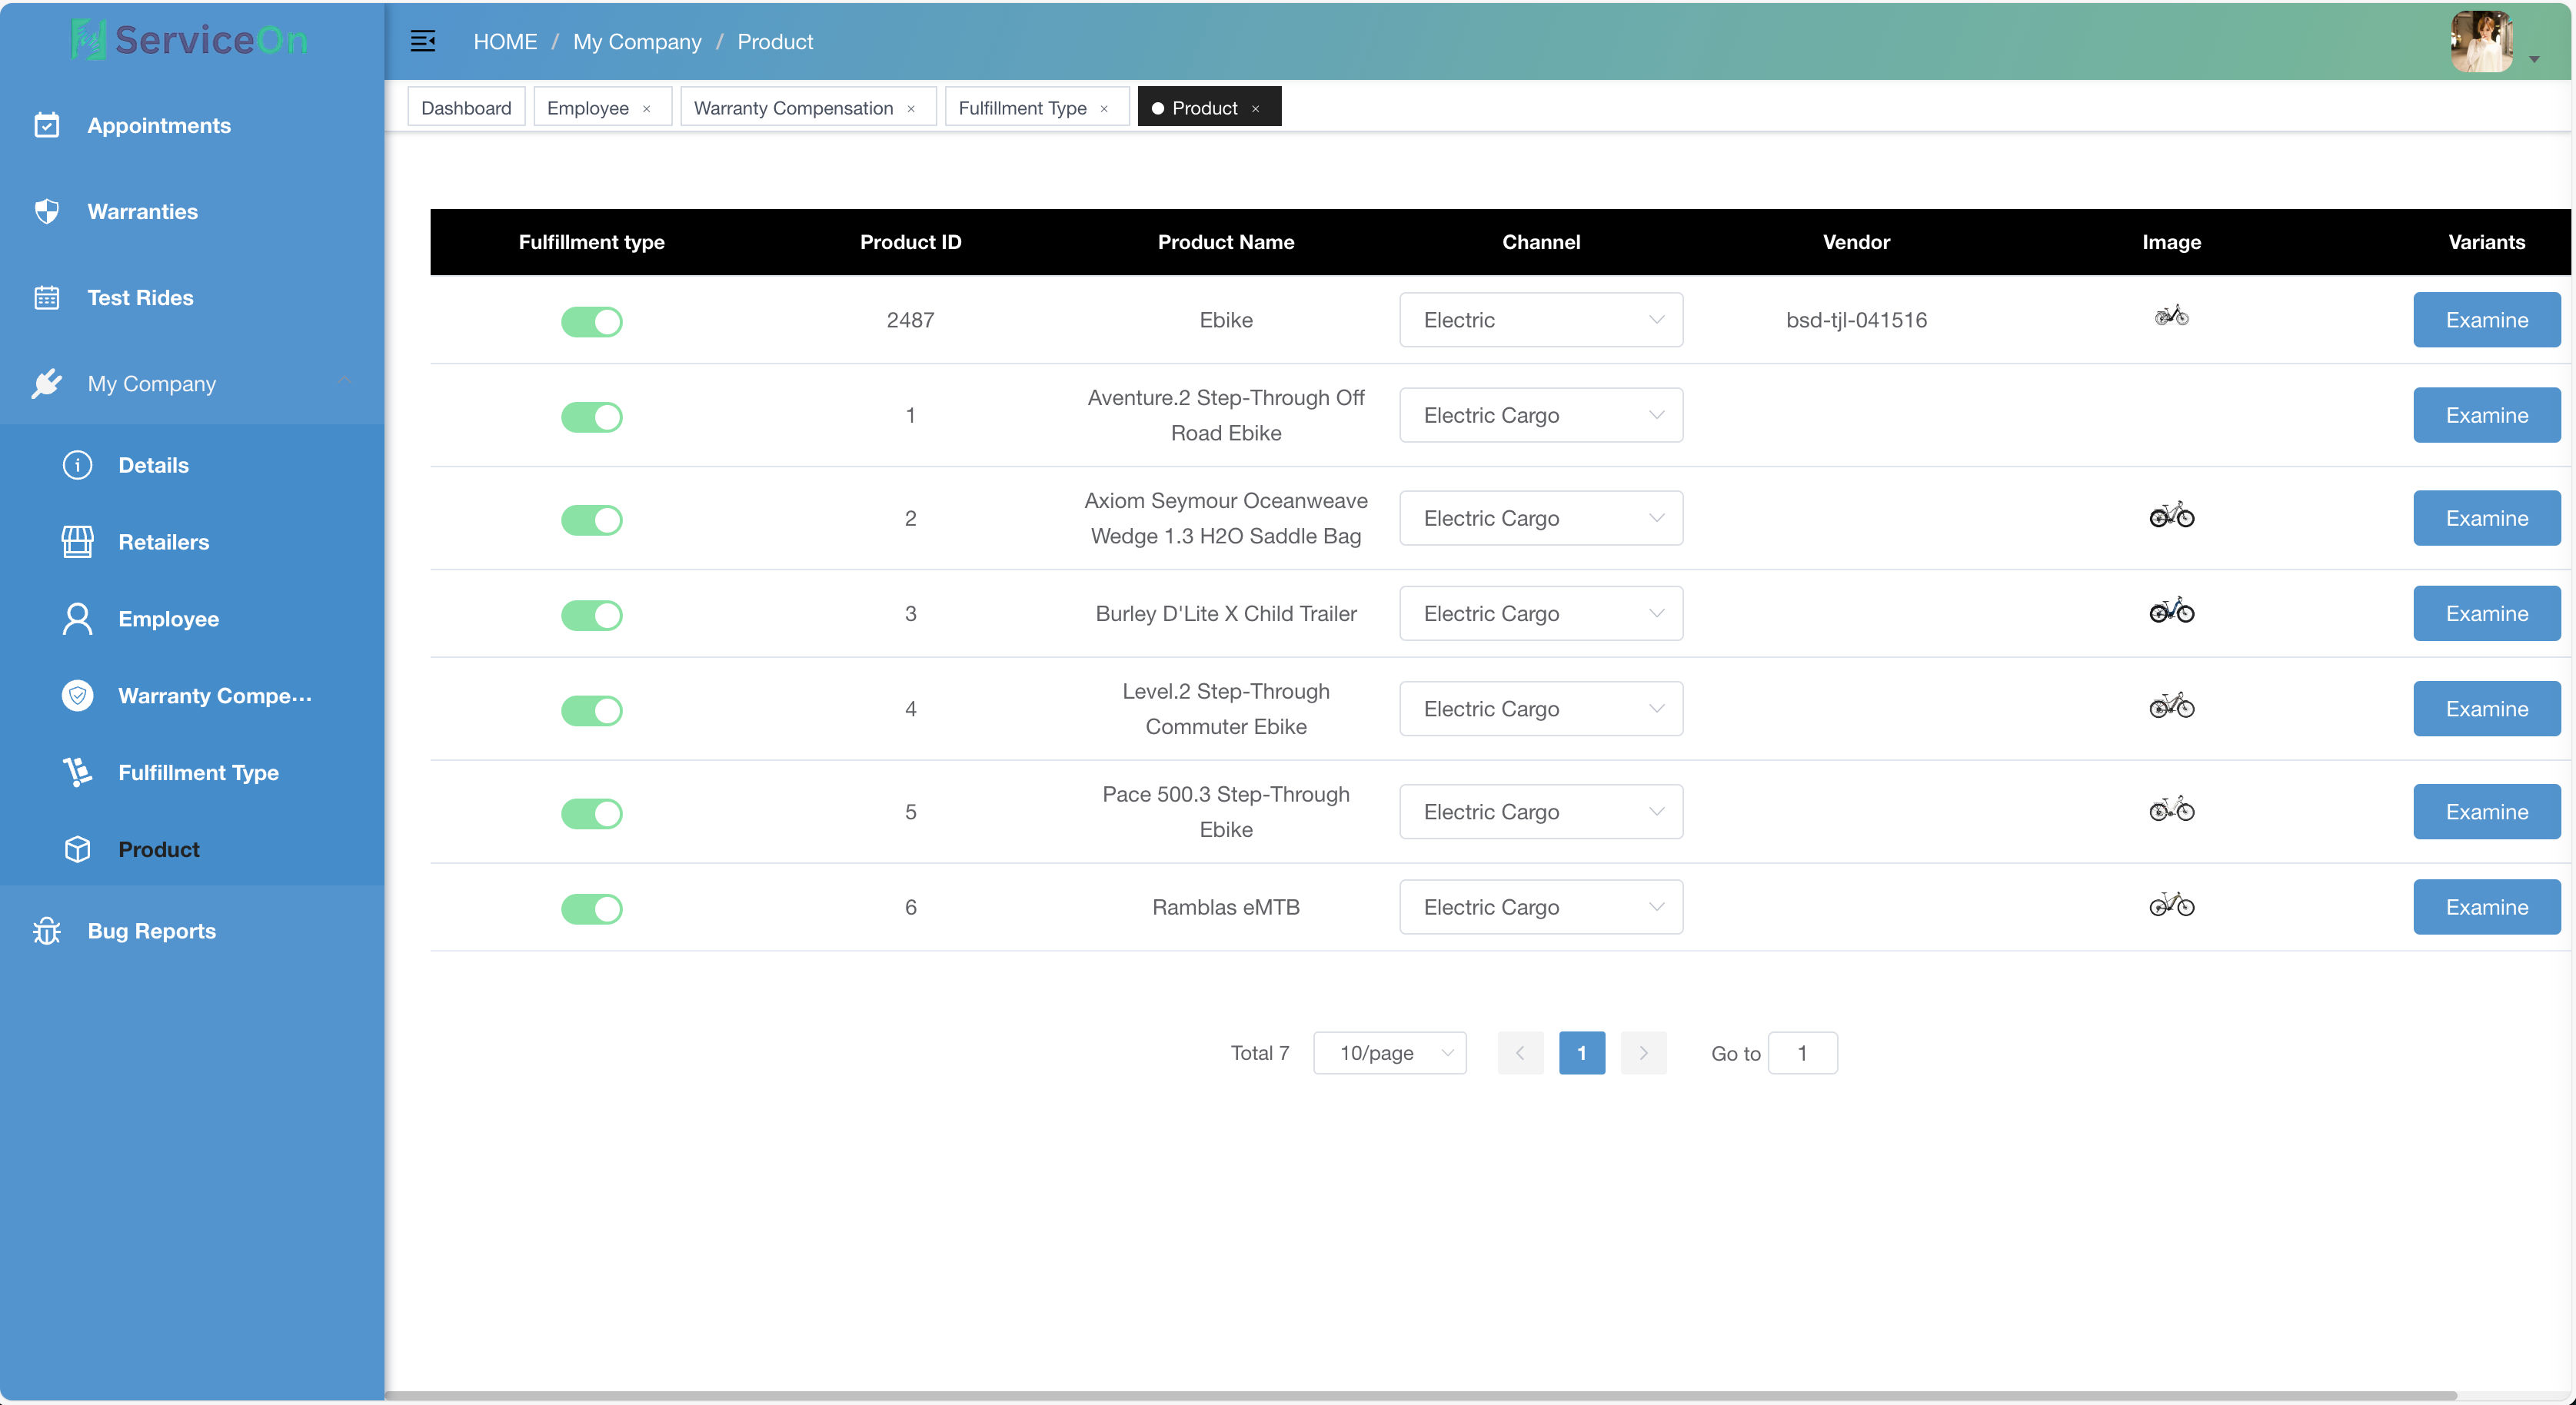
Task: Click the Test Rides calendar icon
Action: (47, 297)
